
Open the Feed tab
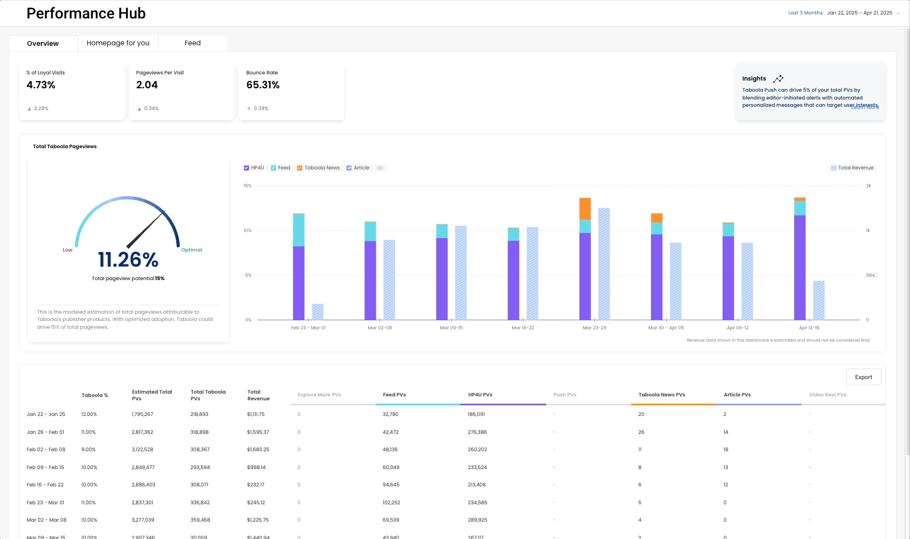[x=193, y=43]
